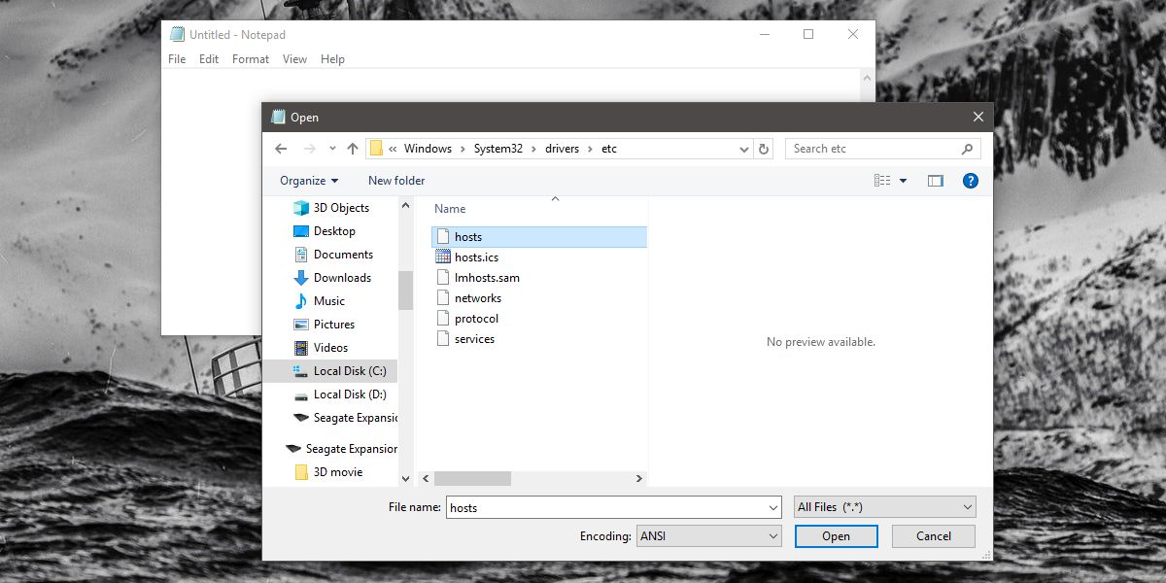This screenshot has width=1166, height=583.
Task: Click the Open button
Action: (836, 536)
